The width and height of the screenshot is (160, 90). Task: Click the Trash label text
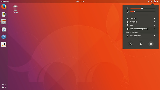pyautogui.click(x=15, y=12)
